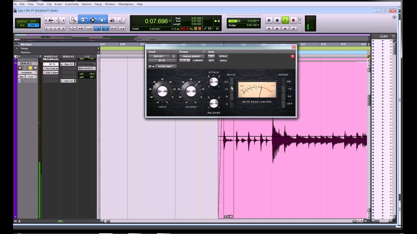This screenshot has width=417, height=234.
Task: Click the BF-76 ATTACK knob
Action: coord(214,82)
